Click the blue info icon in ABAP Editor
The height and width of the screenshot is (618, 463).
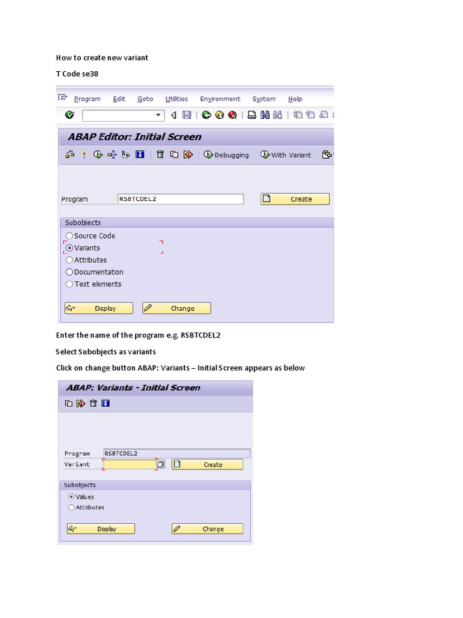[x=140, y=154]
